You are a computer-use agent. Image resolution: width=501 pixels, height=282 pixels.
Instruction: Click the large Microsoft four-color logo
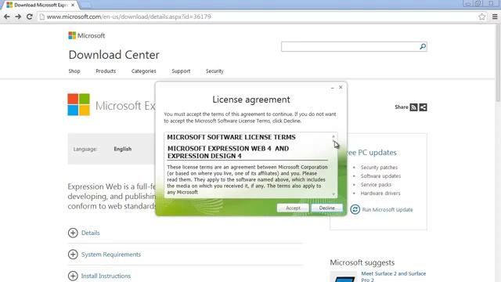pyautogui.click(x=78, y=104)
